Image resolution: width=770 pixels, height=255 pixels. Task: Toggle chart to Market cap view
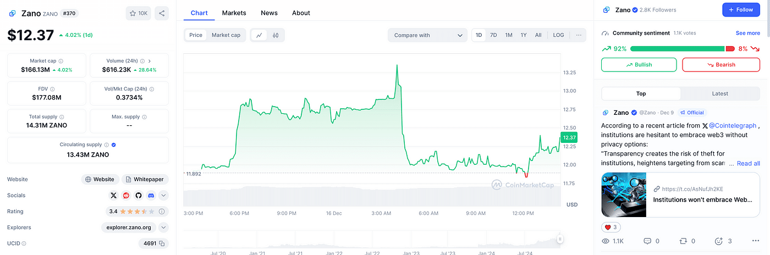[x=226, y=35]
